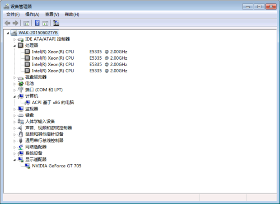The width and height of the screenshot is (280, 204).
Task: Click the scan for hardware changes icon
Action: (x=56, y=23)
